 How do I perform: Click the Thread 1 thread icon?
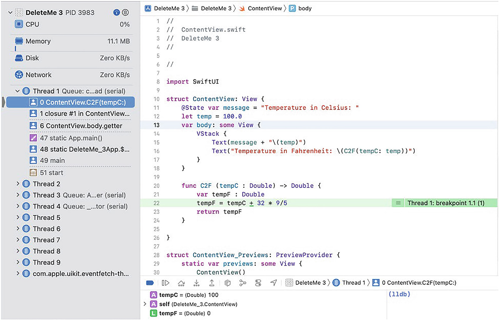[26, 91]
